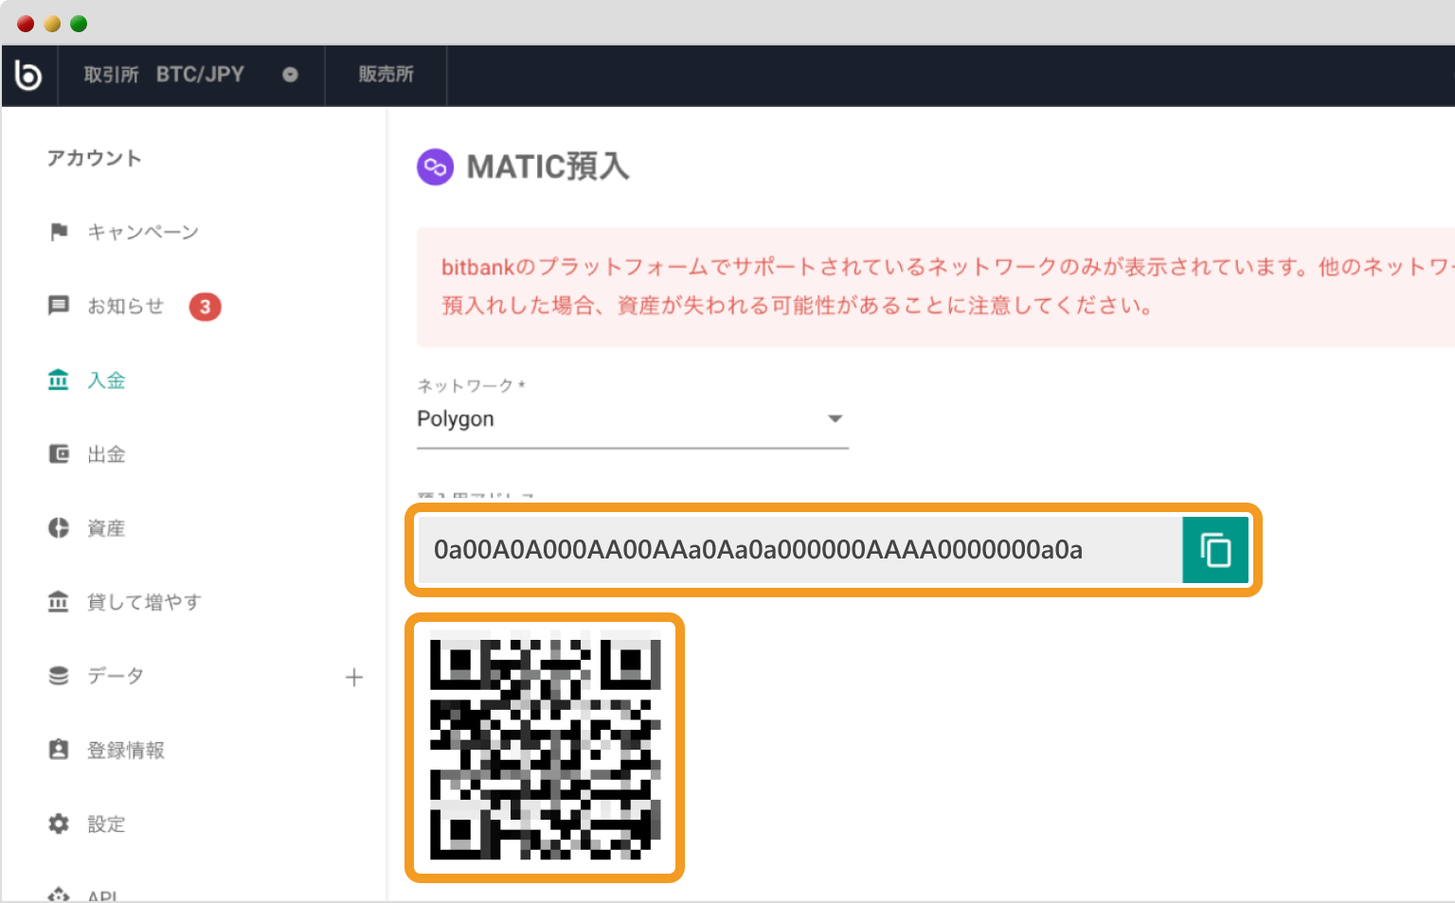Open キャンペーン menu item
The image size is (1455, 903).
coord(142,232)
